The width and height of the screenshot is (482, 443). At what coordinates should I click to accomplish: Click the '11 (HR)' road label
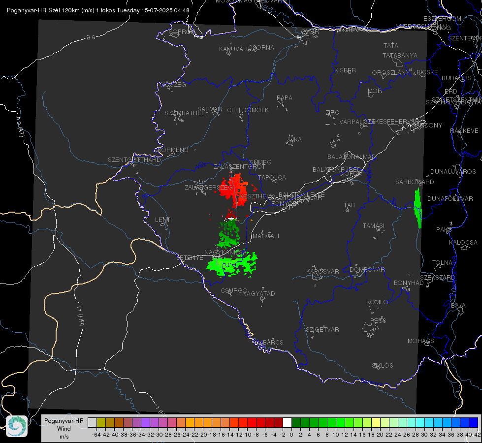pyautogui.click(x=80, y=316)
